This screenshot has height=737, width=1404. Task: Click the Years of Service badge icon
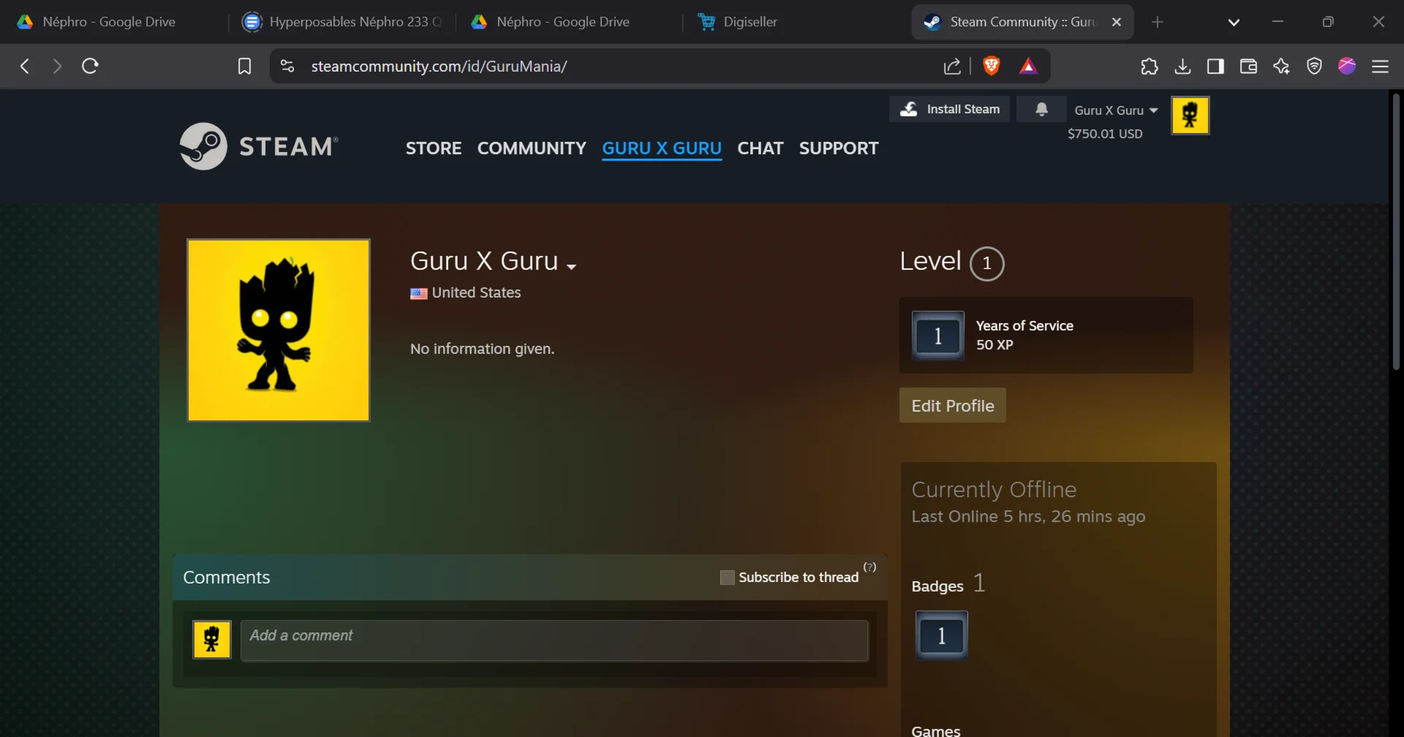tap(937, 336)
